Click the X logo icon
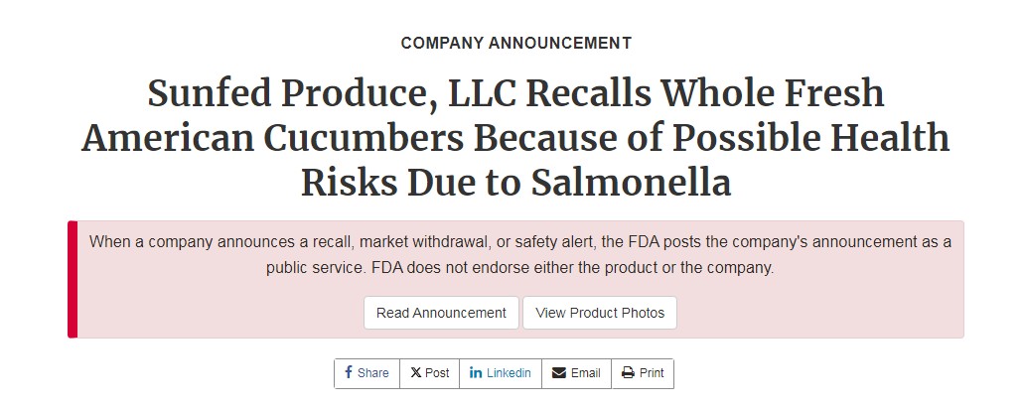 tap(416, 373)
